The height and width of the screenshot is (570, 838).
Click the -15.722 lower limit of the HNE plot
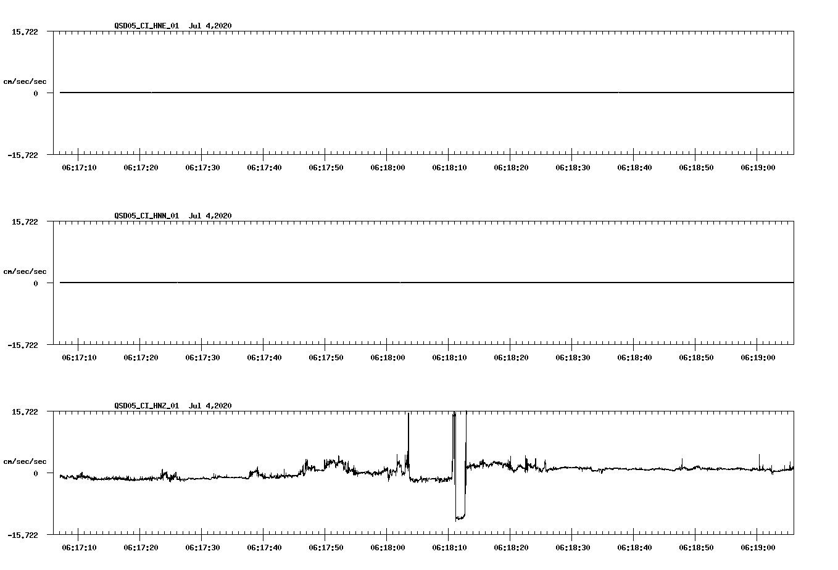(23, 155)
